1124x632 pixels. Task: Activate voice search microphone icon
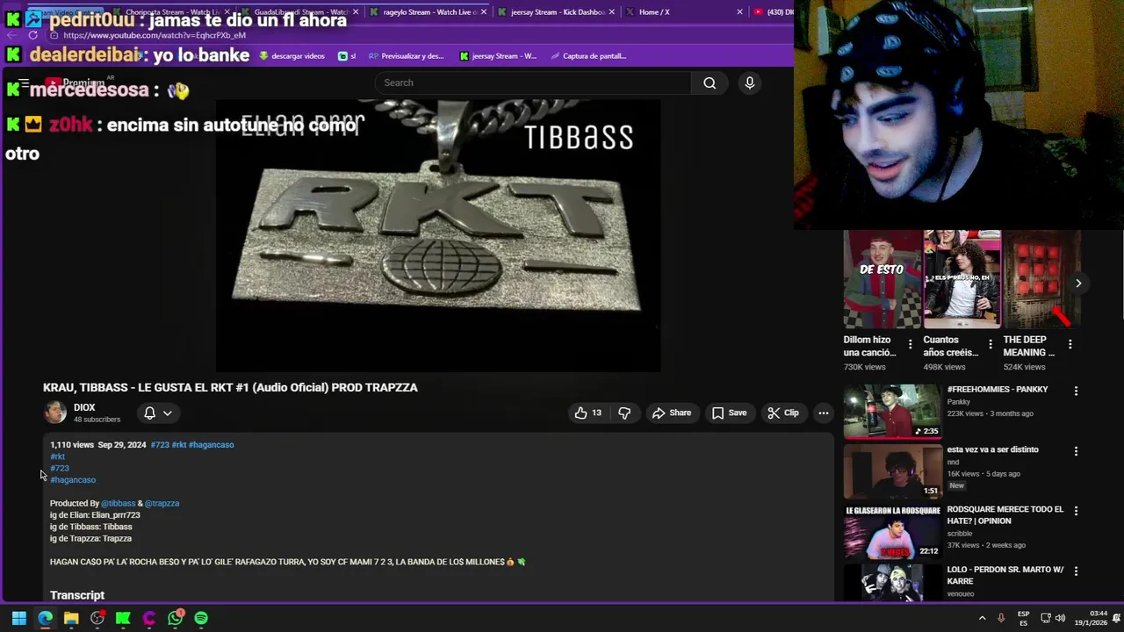[749, 83]
